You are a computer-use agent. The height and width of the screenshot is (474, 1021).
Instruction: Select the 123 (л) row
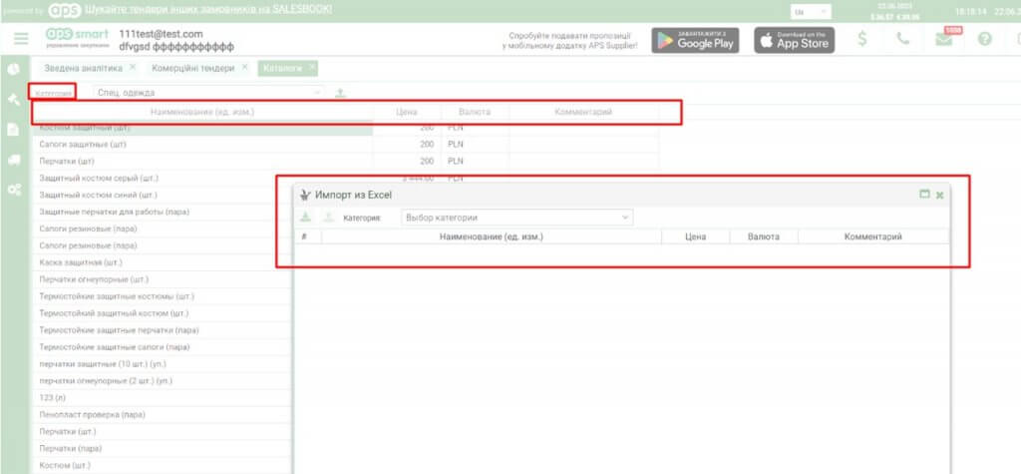point(163,398)
